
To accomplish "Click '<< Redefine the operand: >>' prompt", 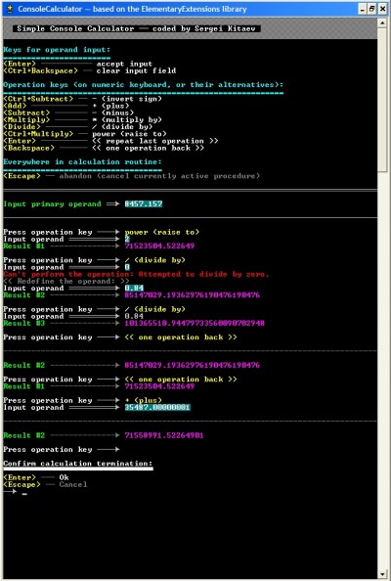I will tap(66, 282).
